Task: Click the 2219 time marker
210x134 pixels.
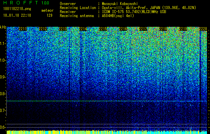Action: tap(183, 29)
